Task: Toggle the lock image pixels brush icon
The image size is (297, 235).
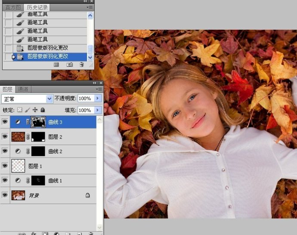Action: click(x=27, y=110)
